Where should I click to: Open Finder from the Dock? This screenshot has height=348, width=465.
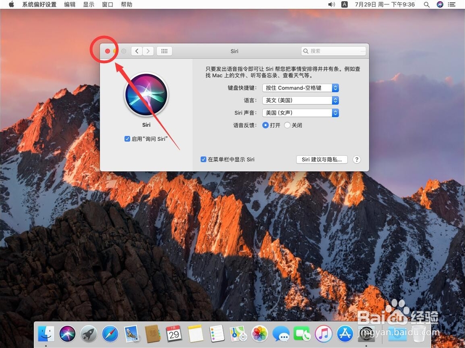[46, 334]
